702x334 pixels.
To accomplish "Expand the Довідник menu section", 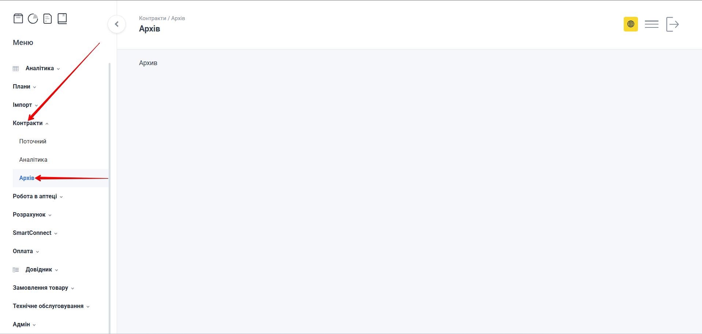I will pyautogui.click(x=39, y=270).
